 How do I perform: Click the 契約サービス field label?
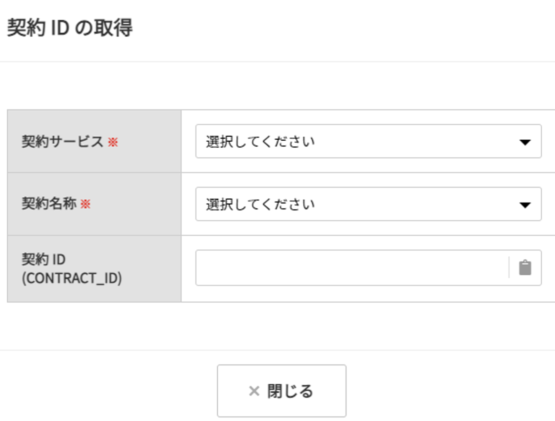(x=63, y=141)
